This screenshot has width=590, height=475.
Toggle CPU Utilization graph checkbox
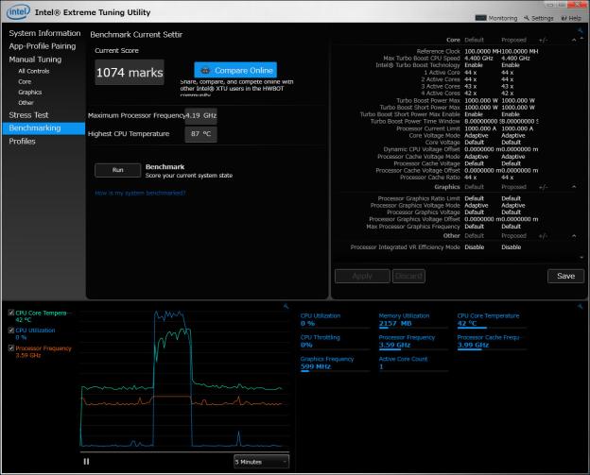[9, 330]
